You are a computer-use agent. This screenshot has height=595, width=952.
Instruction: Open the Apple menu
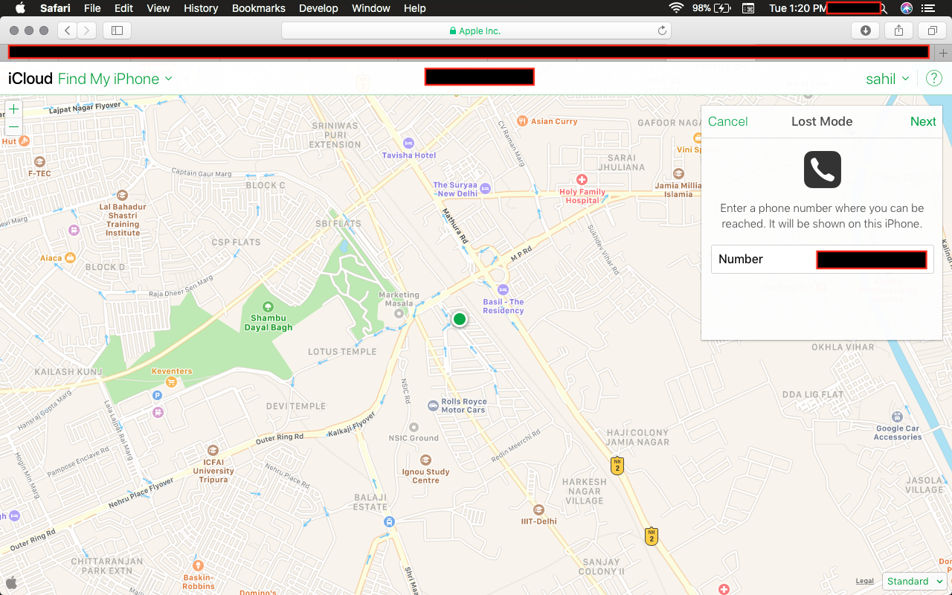click(20, 8)
